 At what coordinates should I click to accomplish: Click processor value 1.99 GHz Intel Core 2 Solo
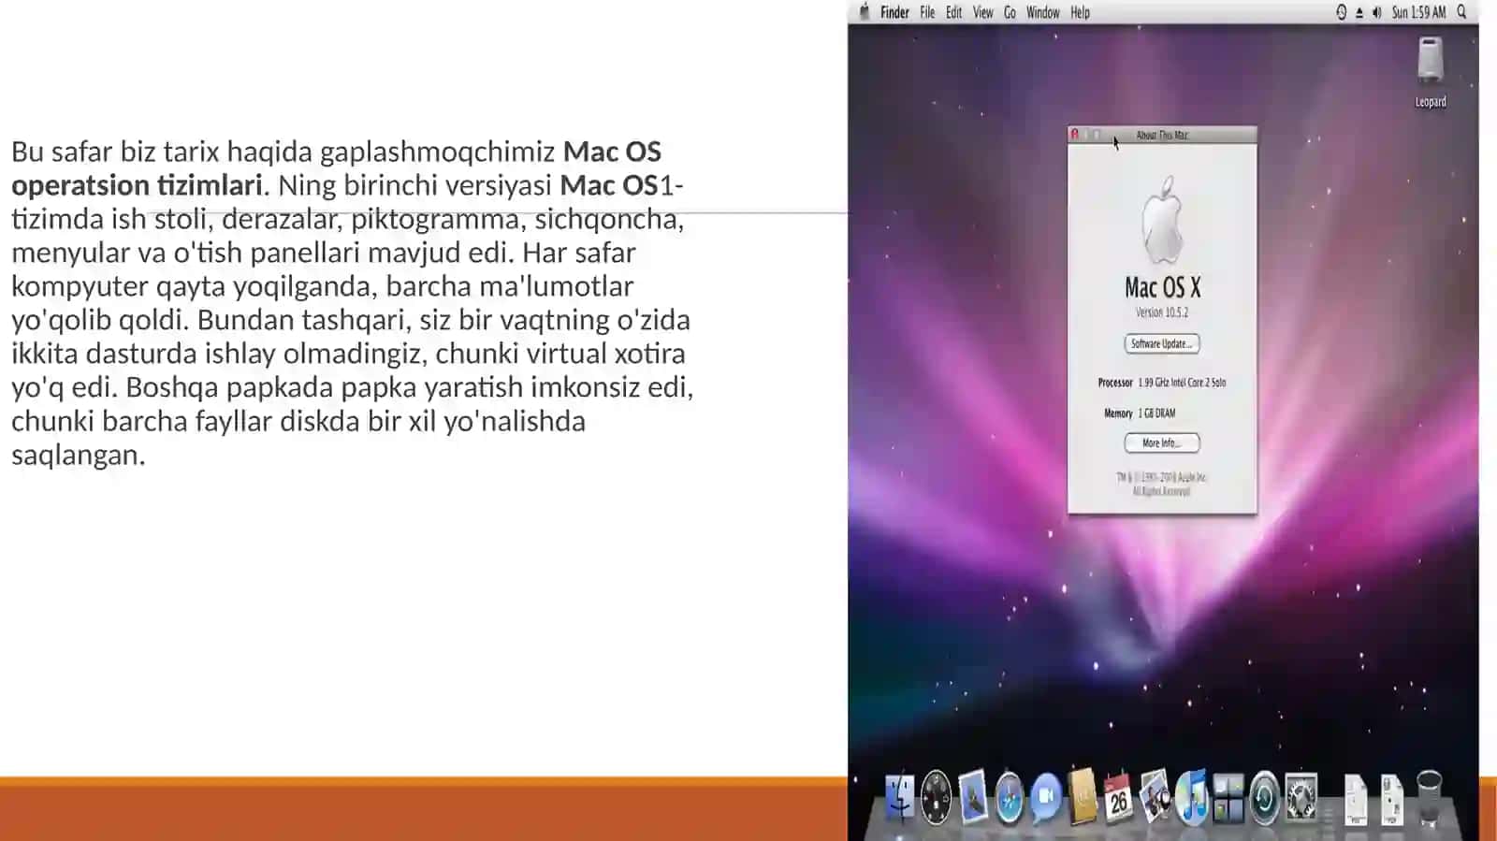tap(1182, 383)
